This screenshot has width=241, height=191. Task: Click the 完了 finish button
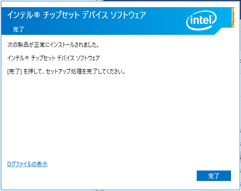pos(214,176)
